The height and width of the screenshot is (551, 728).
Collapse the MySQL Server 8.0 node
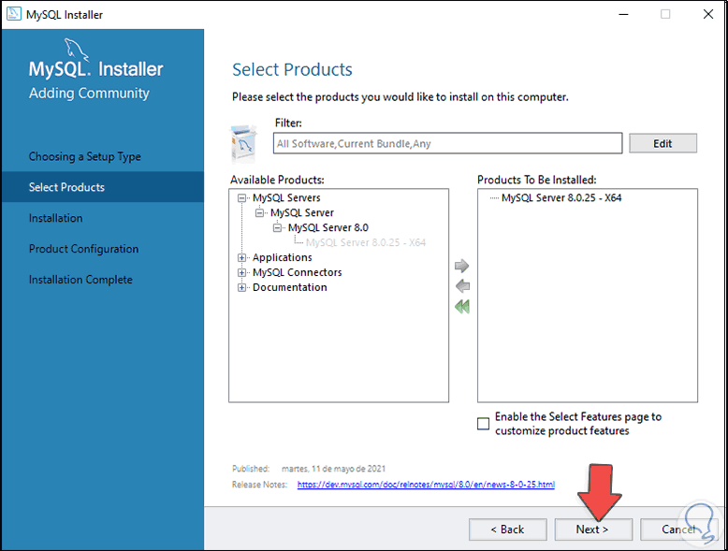[277, 228]
